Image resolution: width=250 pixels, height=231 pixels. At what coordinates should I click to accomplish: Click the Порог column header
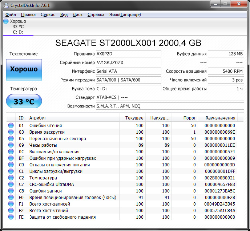185,118
